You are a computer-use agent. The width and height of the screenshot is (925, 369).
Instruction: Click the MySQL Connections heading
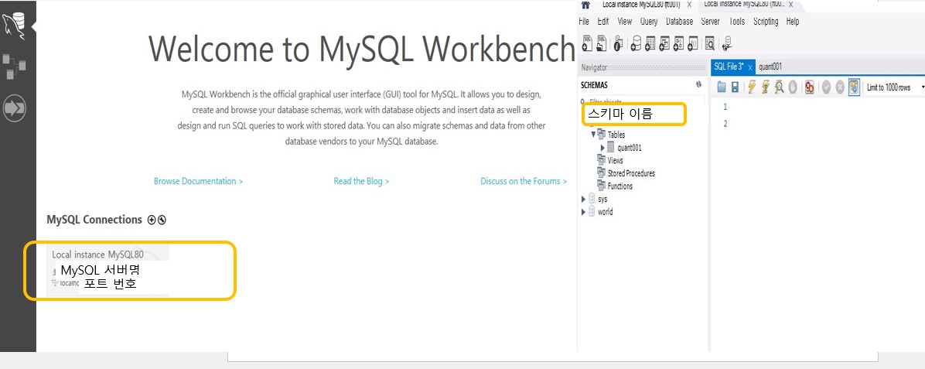pyautogui.click(x=94, y=220)
